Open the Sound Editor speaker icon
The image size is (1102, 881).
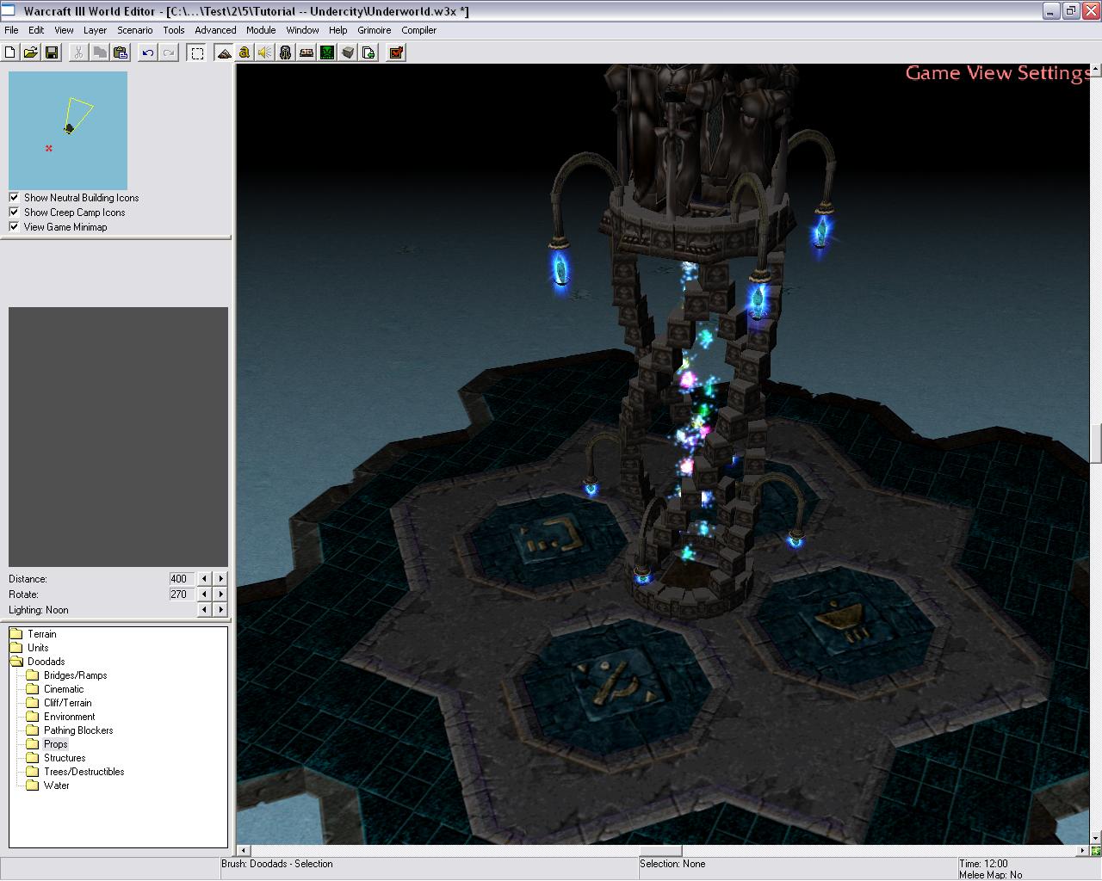[265, 52]
